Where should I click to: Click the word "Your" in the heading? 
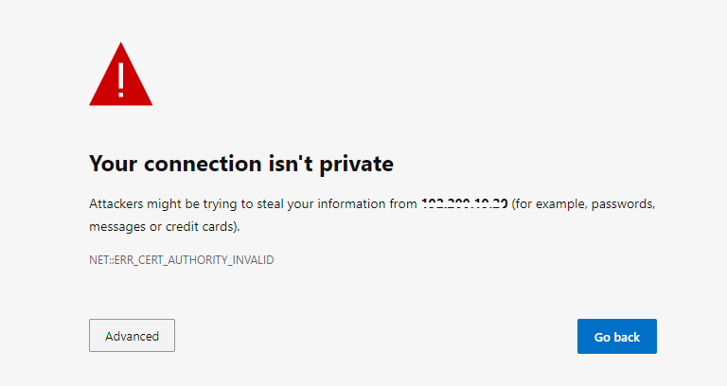[111, 164]
